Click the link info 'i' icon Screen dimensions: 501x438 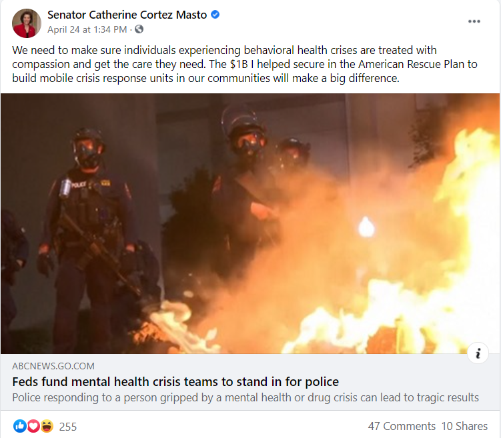pyautogui.click(x=478, y=353)
